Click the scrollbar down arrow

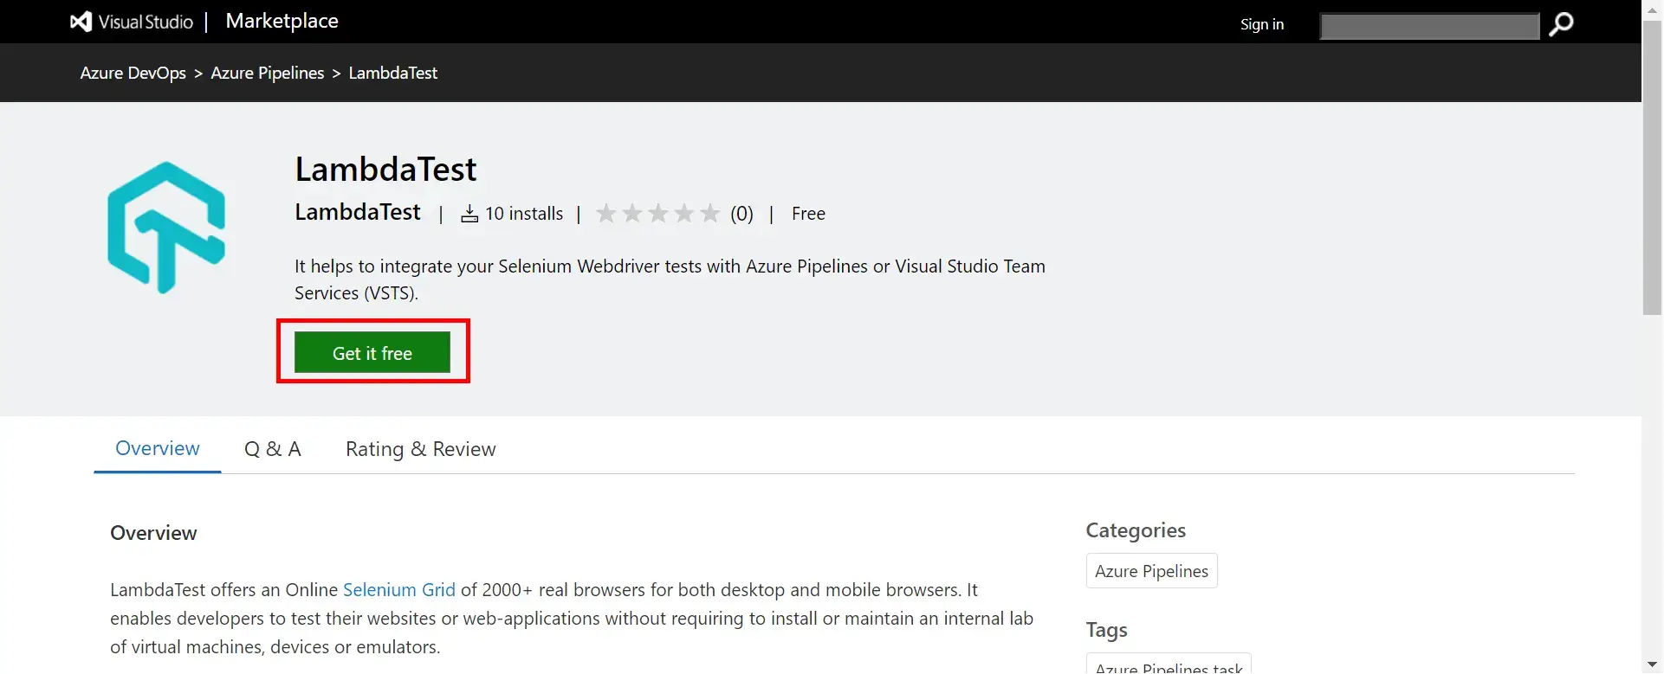coord(1653,664)
